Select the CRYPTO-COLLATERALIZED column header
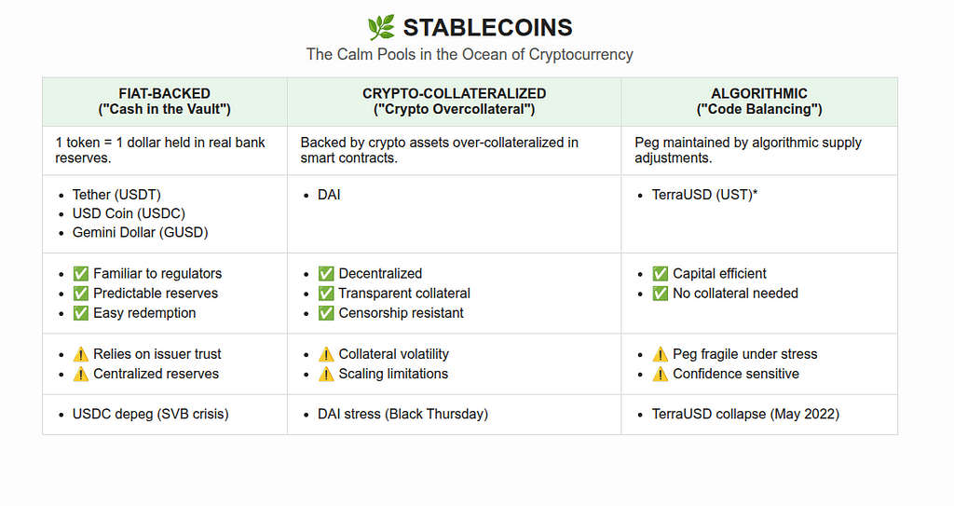This screenshot has width=954, height=506. click(x=454, y=102)
